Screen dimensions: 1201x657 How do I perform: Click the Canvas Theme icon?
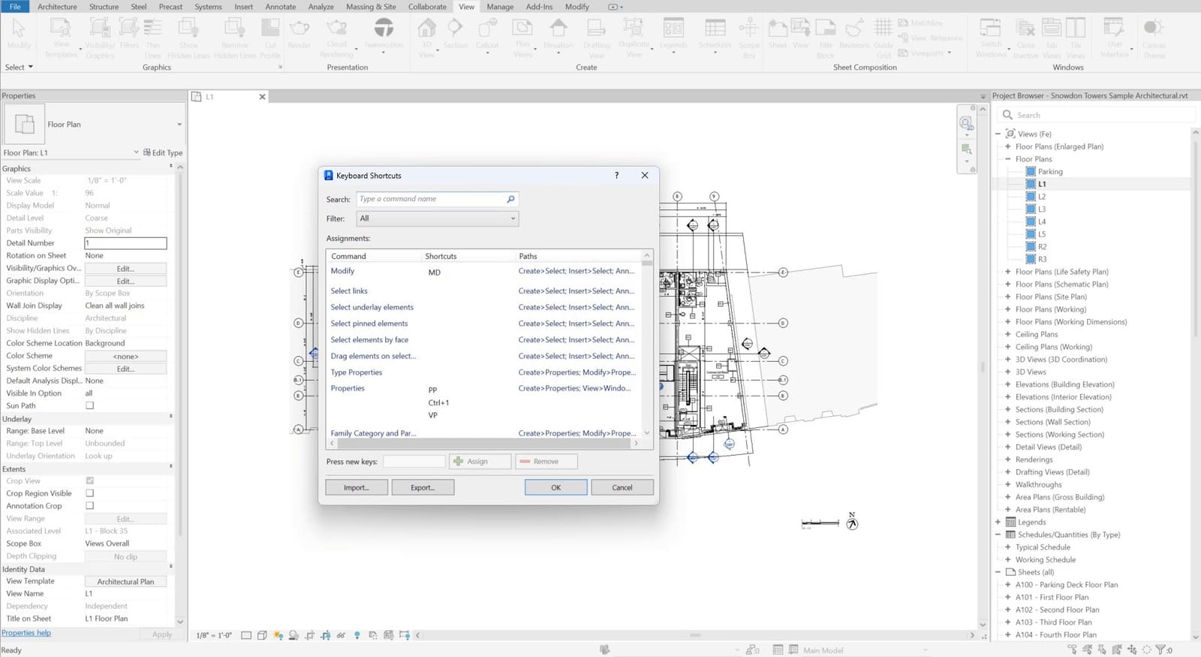point(1154,29)
